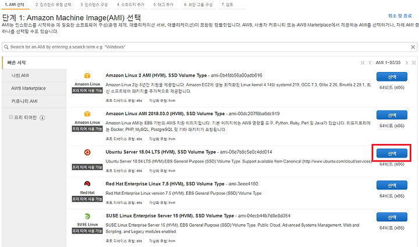Click the SUSE Linux logo icon
Viewport: 419px width, 247px height.
click(87, 216)
